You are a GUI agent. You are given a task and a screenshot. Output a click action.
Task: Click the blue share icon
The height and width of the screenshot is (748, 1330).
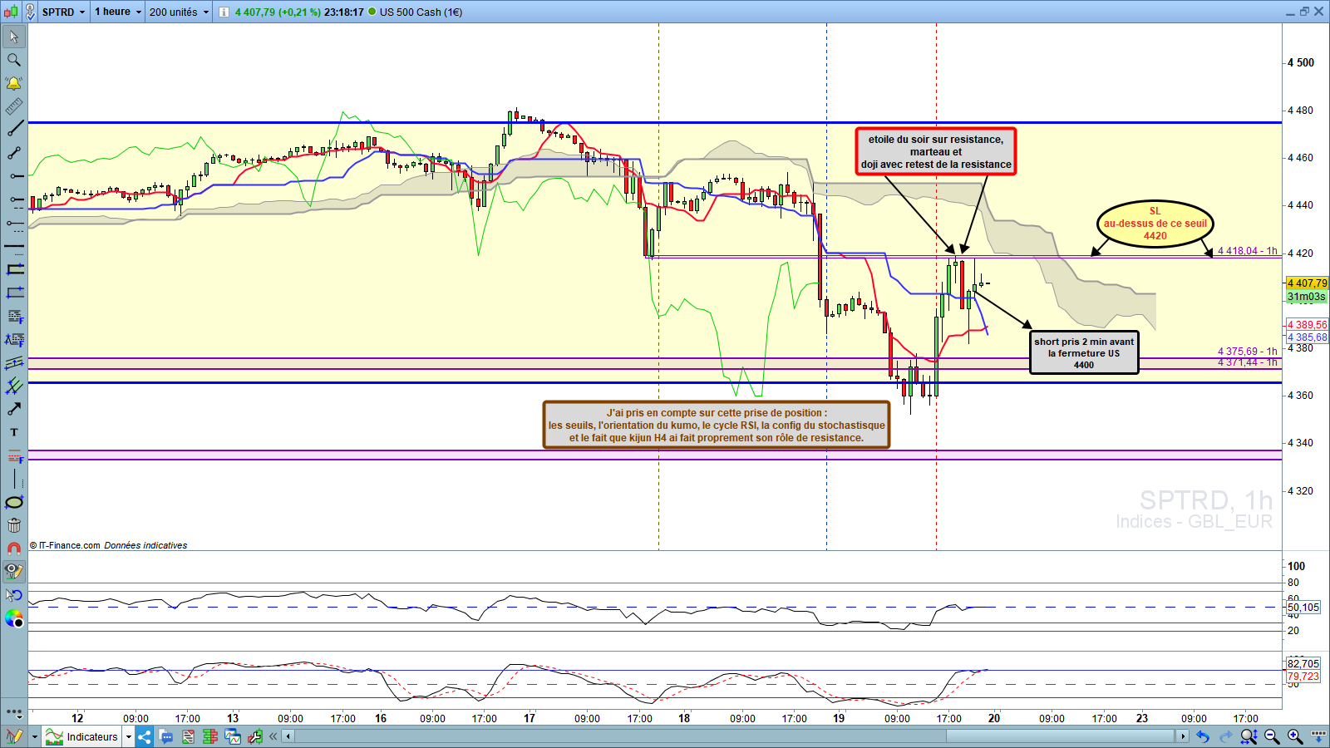(145, 736)
